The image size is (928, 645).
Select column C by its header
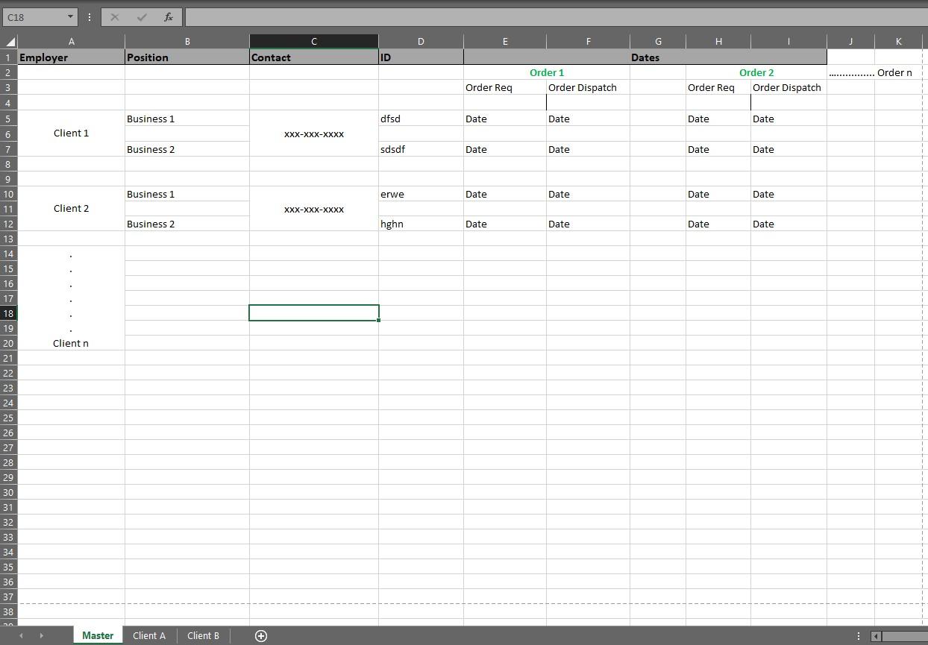(x=313, y=41)
